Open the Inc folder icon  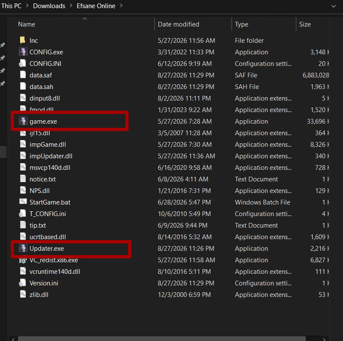(23, 40)
